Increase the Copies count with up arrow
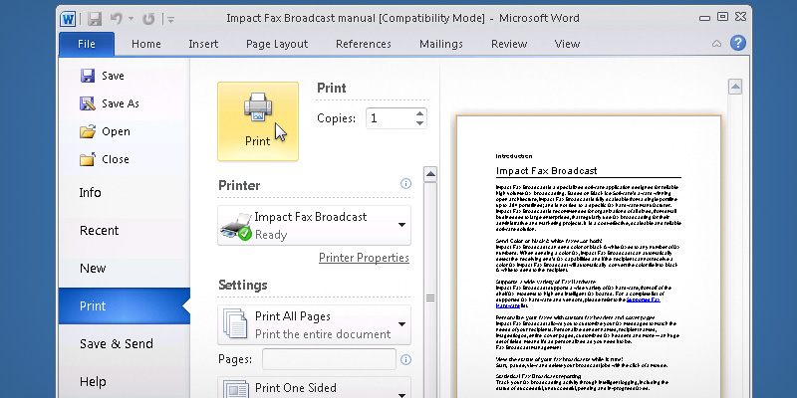Viewport: 797px width, 398px height. [419, 112]
